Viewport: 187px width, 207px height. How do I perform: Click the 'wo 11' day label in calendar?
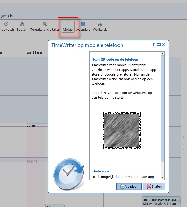click(x=32, y=161)
